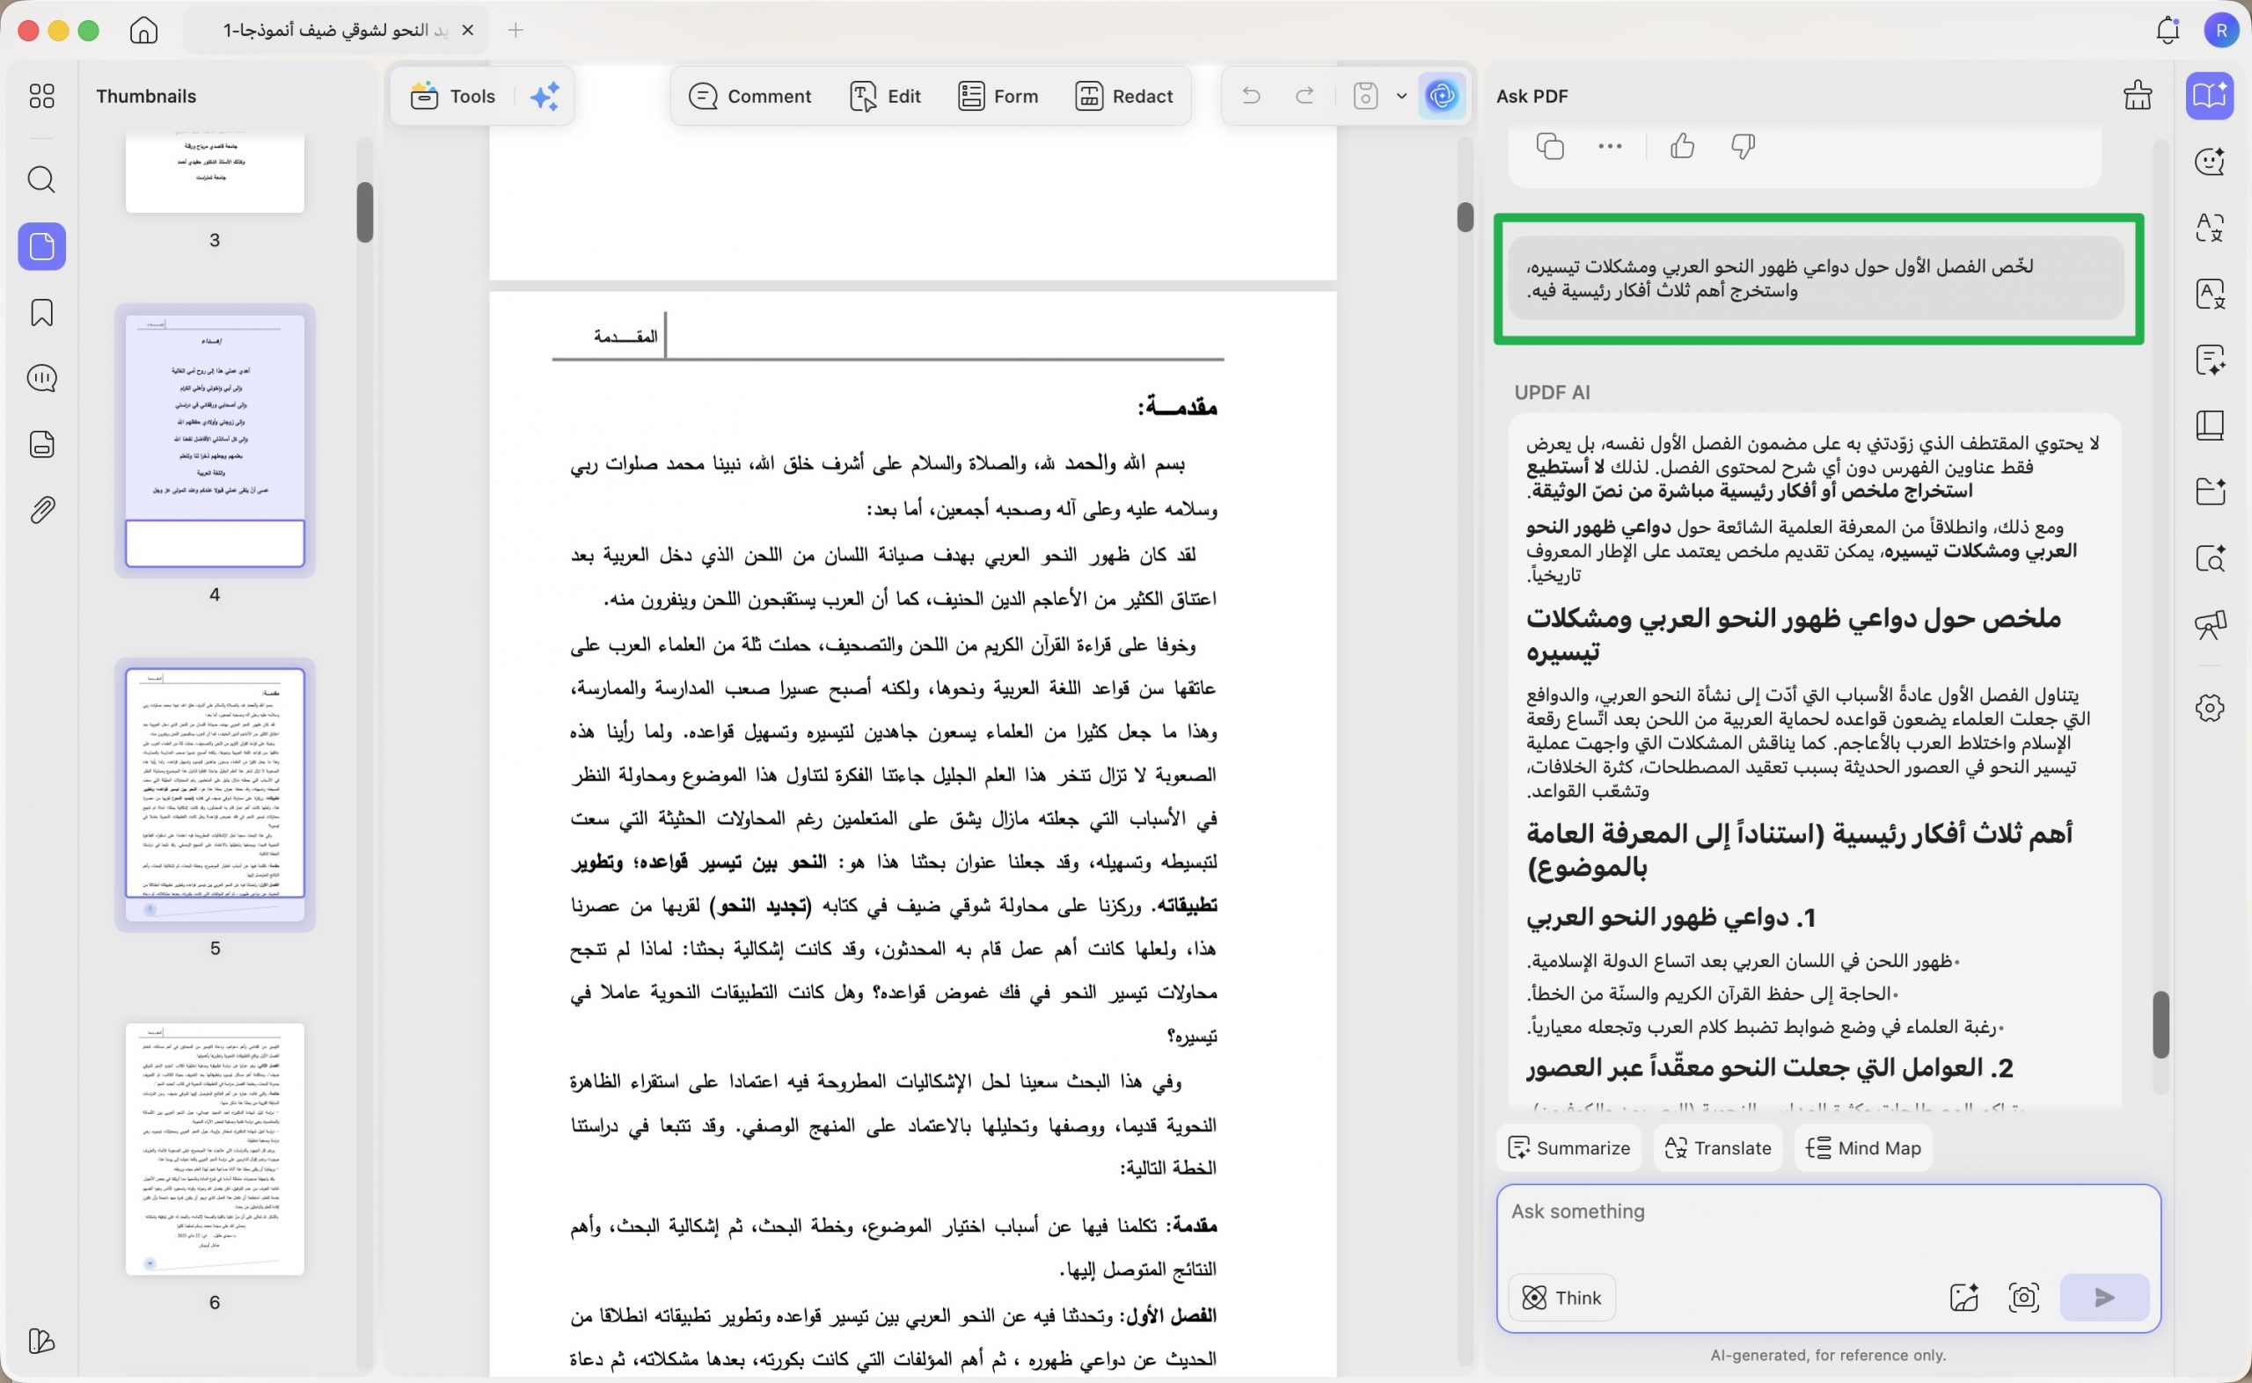Select the Thumbnails panel icon
The height and width of the screenshot is (1383, 2252).
pyautogui.click(x=42, y=246)
